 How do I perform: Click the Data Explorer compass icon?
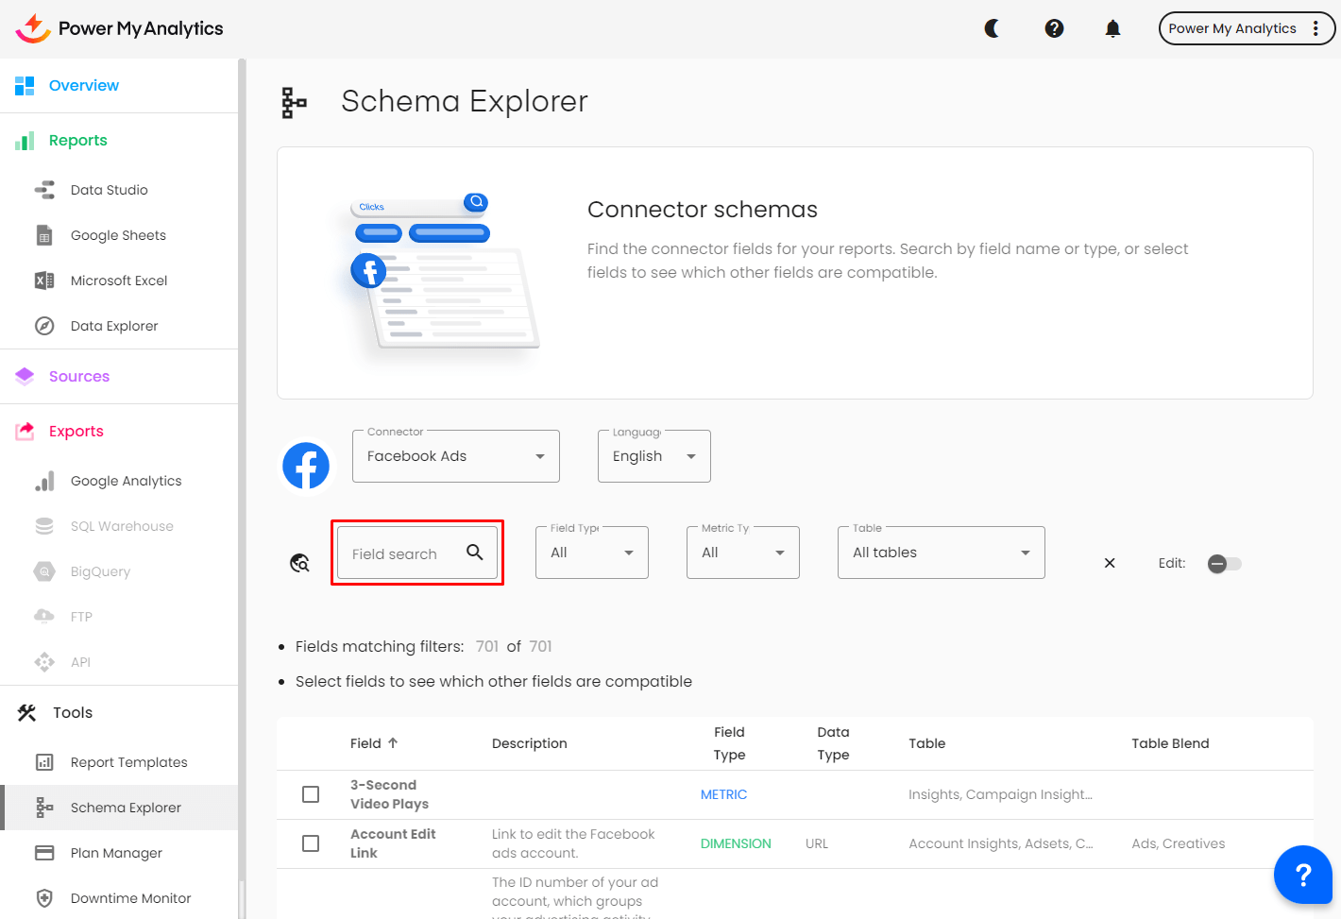coord(44,326)
